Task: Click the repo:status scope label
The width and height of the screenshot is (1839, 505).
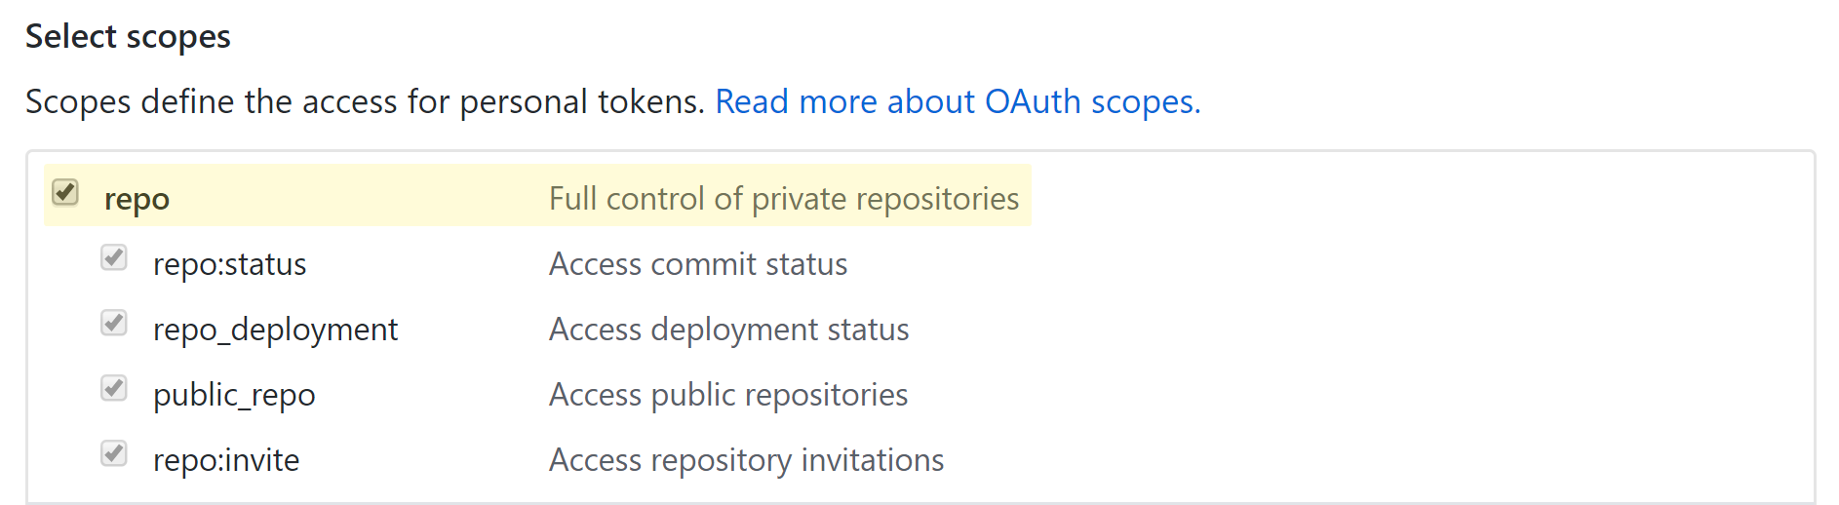Action: tap(229, 264)
